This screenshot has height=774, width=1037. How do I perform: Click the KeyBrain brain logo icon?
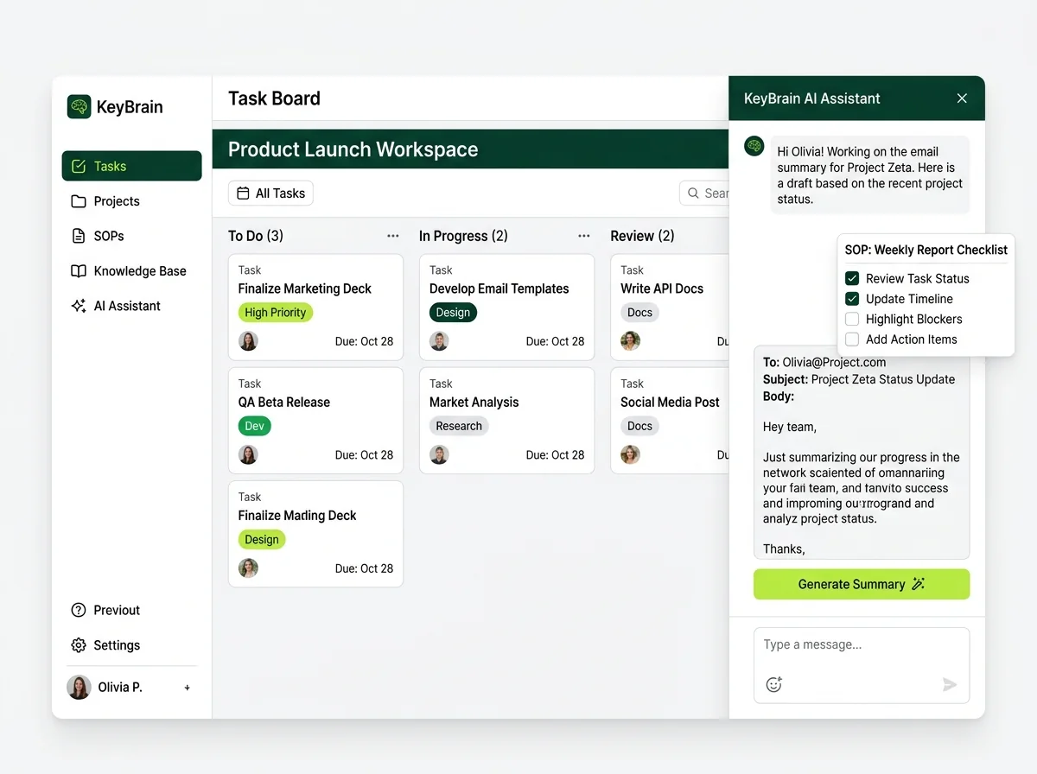tap(79, 107)
